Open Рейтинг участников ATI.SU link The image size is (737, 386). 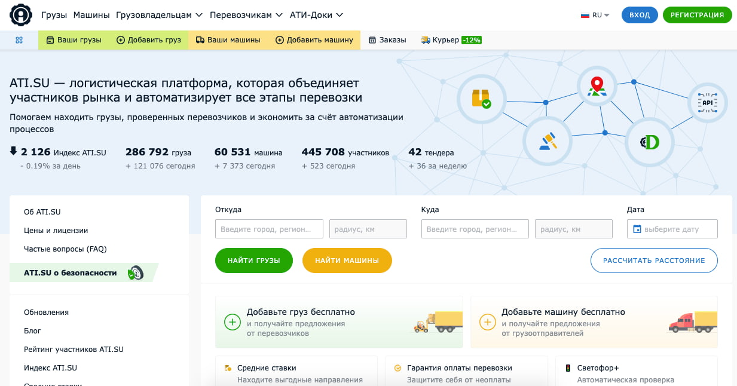pos(74,349)
